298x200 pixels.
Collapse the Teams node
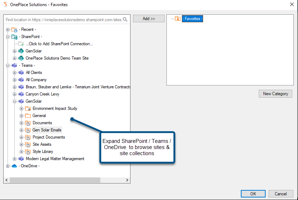click(8, 65)
